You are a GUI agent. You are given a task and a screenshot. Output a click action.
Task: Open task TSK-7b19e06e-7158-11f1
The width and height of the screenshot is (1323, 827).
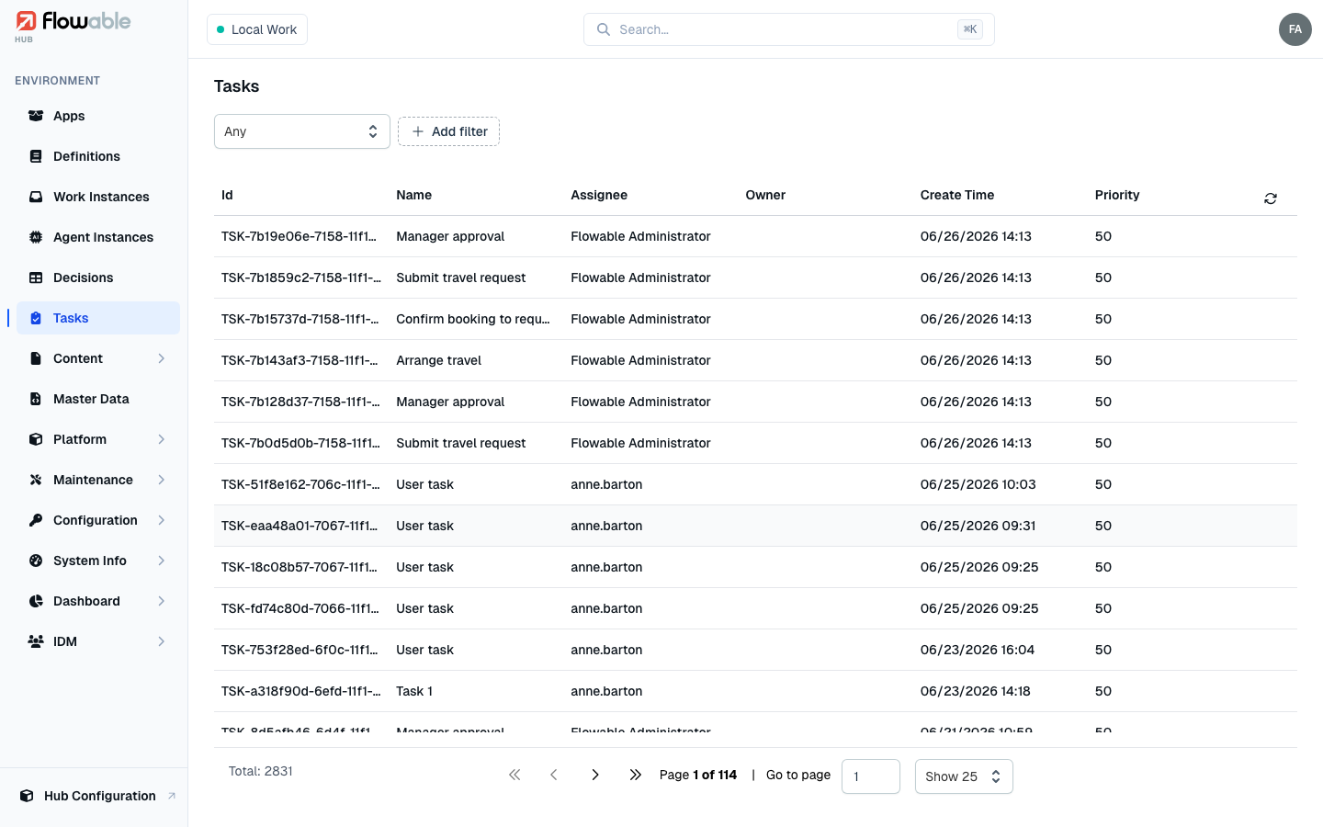tap(300, 236)
